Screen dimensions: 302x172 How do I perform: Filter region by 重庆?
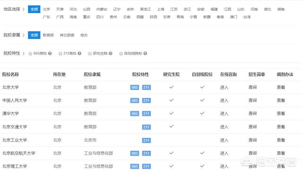[x=87, y=17]
